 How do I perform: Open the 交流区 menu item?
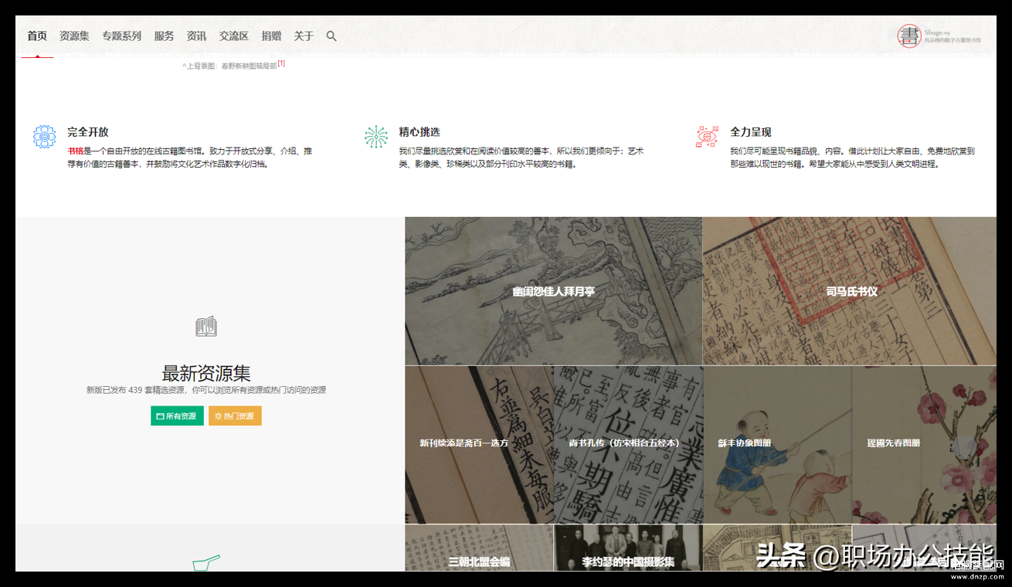click(x=233, y=36)
